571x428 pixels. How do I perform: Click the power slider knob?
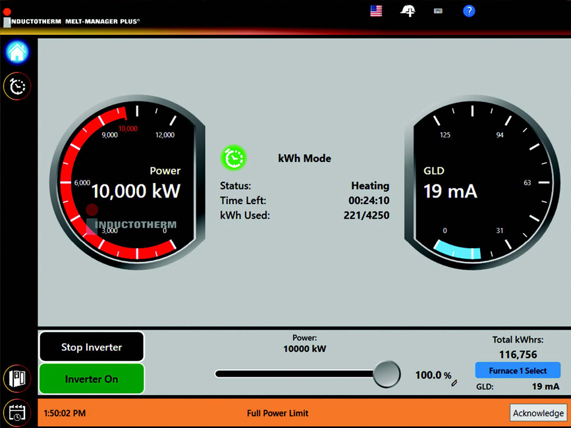(x=387, y=374)
